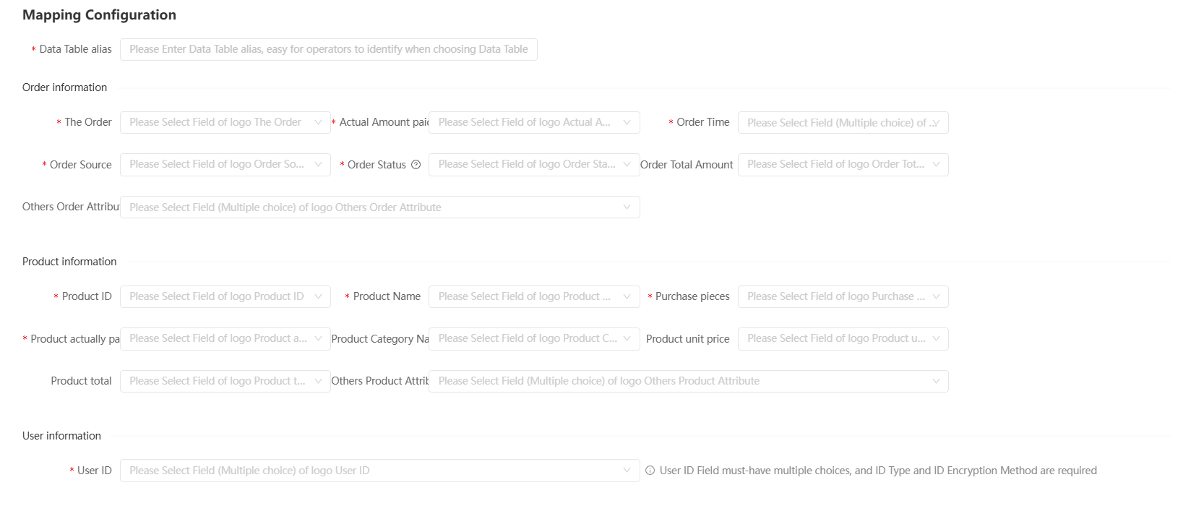Open the Purchase pieces field dropdown
This screenshot has height=506, width=1178.
pyautogui.click(x=843, y=296)
